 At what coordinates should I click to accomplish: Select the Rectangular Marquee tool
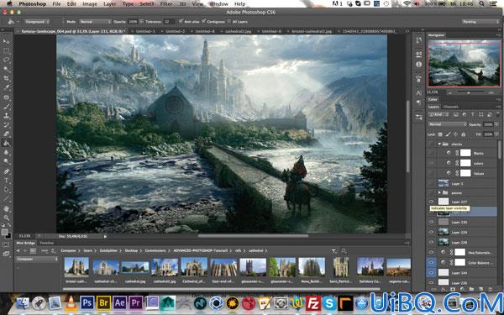pos(6,50)
